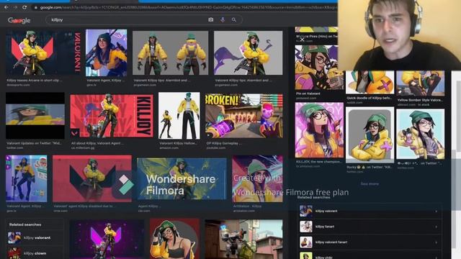The image size is (461, 259).
Task: Expand the 'killjoy valorant fanart' row chevron
Action: 436,242
